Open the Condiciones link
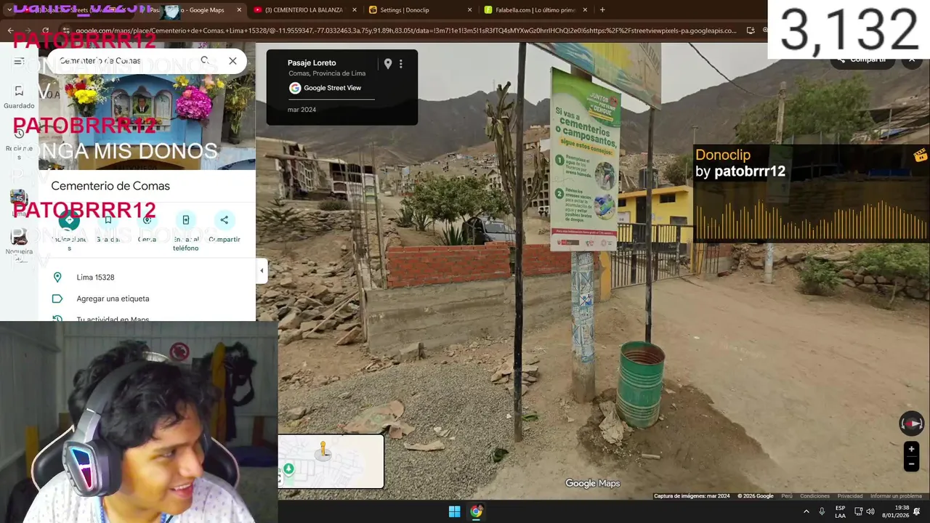930x523 pixels. (x=814, y=496)
